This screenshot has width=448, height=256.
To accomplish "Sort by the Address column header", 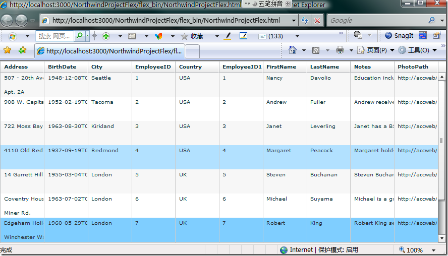I will 22,67.
